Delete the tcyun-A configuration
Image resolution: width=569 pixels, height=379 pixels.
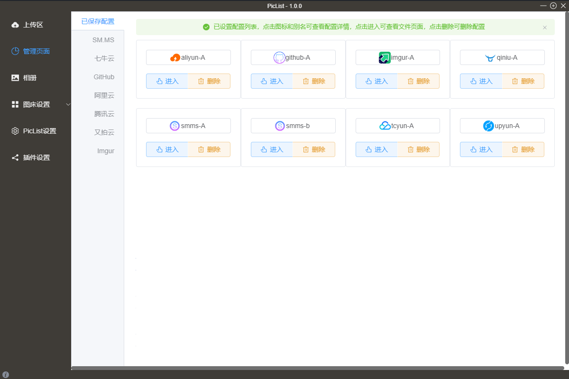point(418,149)
